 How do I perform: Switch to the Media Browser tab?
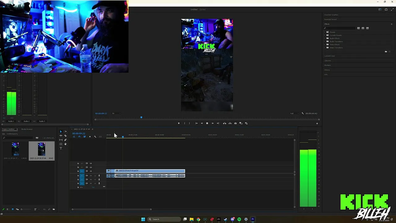pyautogui.click(x=27, y=129)
